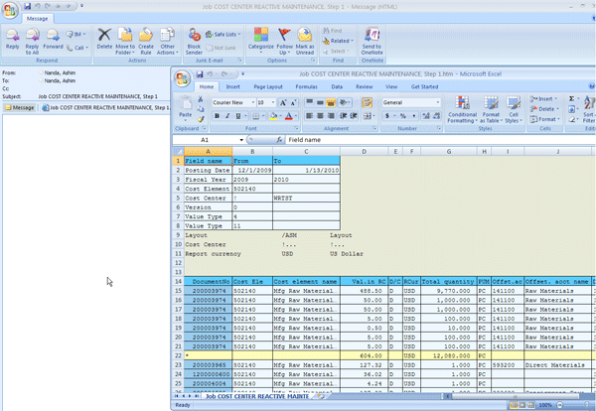Image resolution: width=596 pixels, height=411 pixels.
Task: Click the Block Sender icon
Action: tap(194, 36)
